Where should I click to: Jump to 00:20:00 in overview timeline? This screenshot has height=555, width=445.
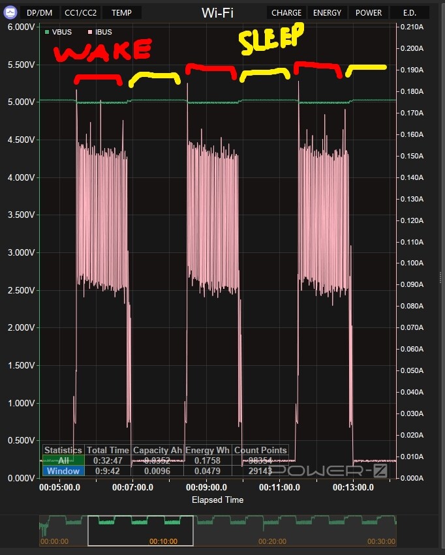273,541
